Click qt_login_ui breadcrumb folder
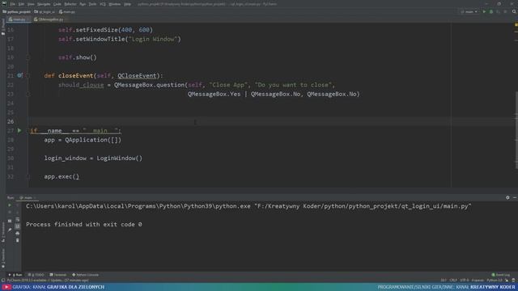The width and height of the screenshot is (518, 291). [x=45, y=12]
